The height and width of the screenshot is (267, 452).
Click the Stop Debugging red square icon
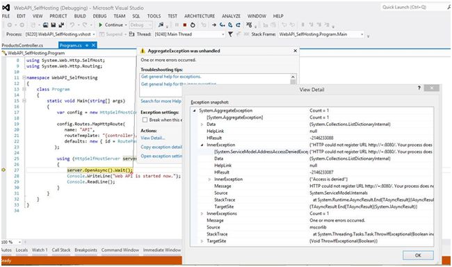[x=185, y=25]
